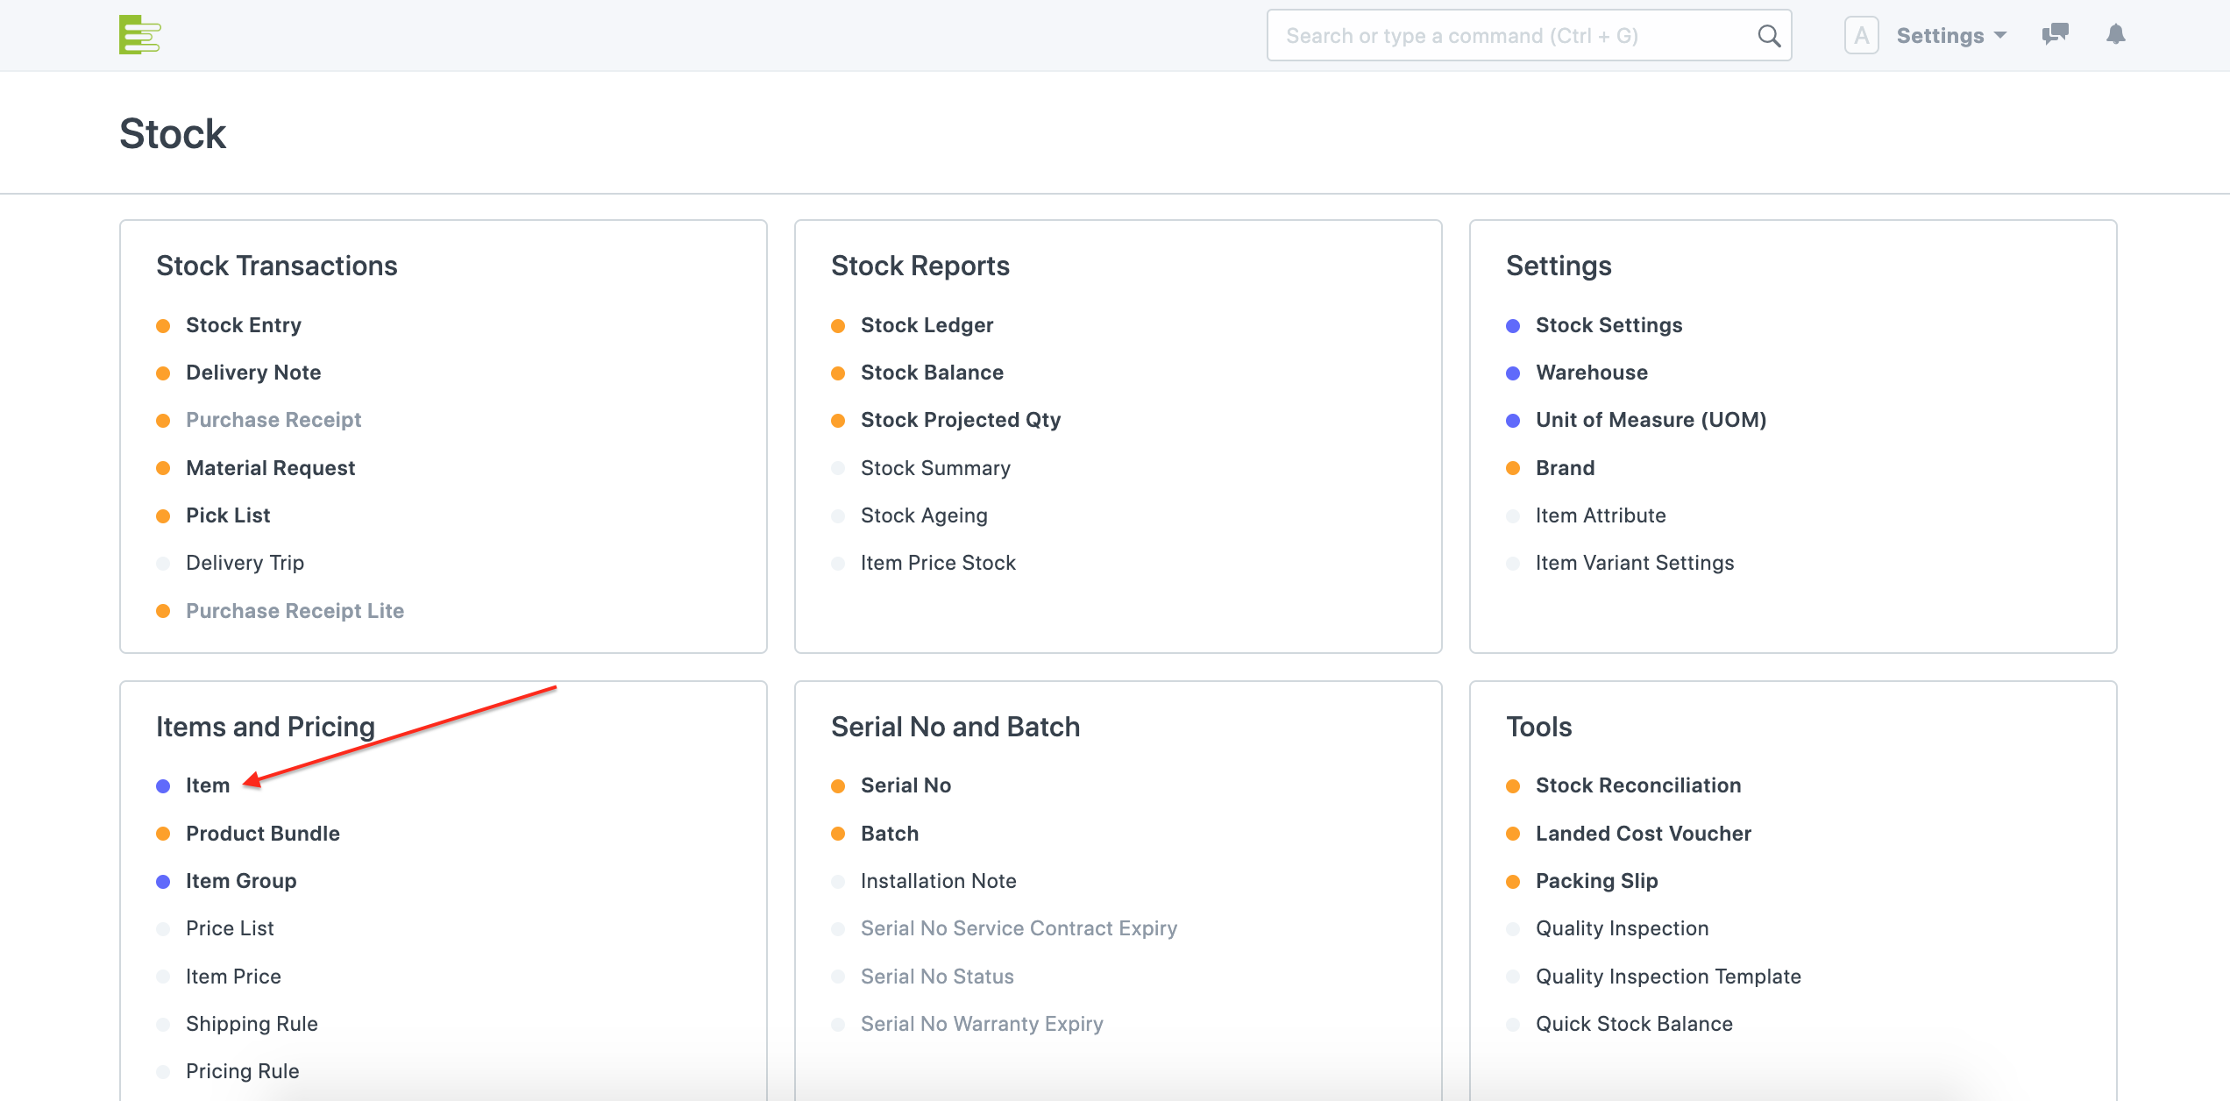Viewport: 2230px width, 1101px height.
Task: Click the blue dot beside Warehouse
Action: tap(1513, 373)
